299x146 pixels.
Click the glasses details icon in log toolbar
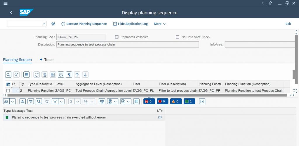6,101
